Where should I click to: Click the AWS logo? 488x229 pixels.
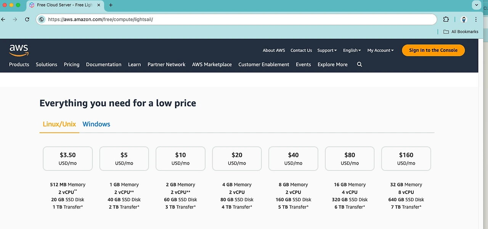tap(19, 50)
